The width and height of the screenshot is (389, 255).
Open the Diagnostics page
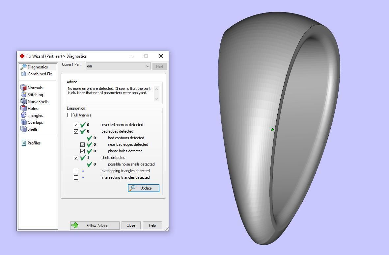[x=38, y=67]
